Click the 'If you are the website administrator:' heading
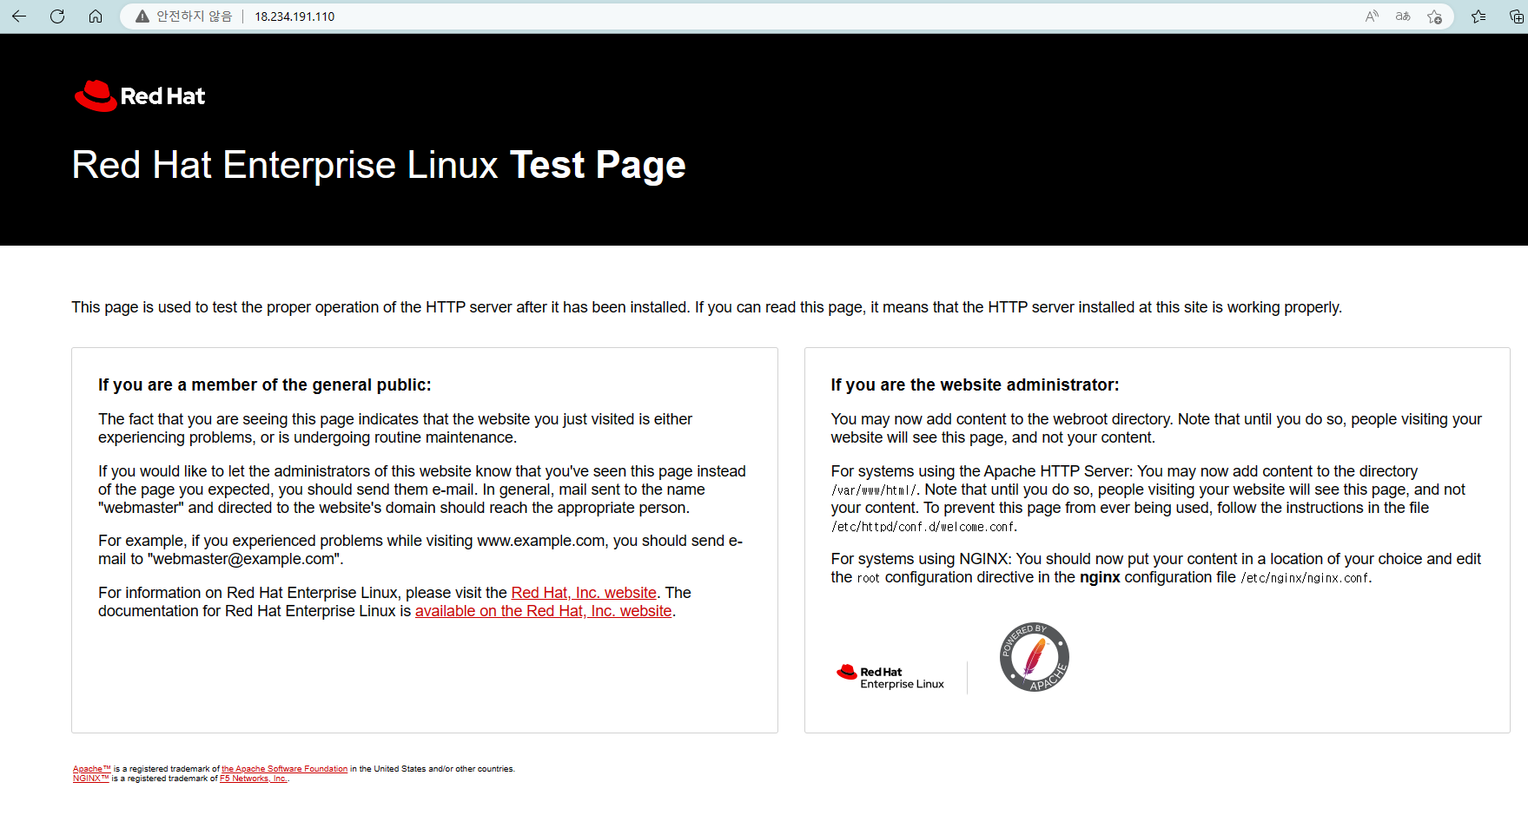 (975, 384)
